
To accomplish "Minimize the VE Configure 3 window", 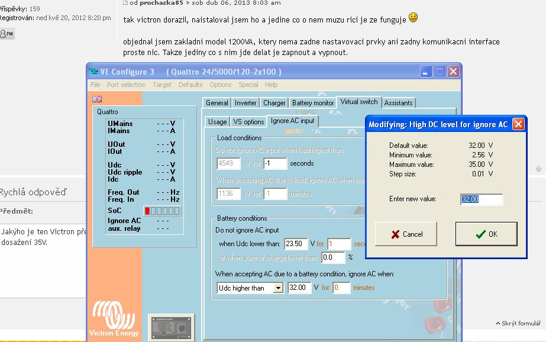I will click(425, 72).
